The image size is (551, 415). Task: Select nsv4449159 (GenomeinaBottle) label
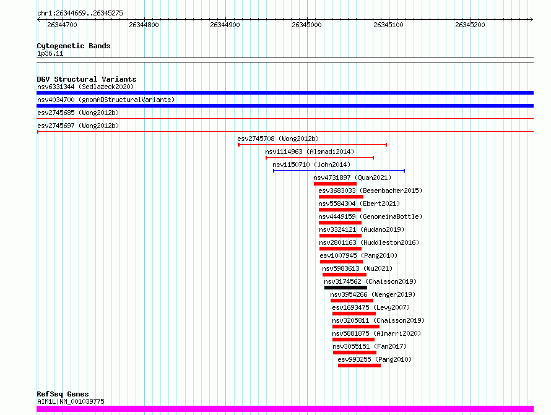coord(370,216)
